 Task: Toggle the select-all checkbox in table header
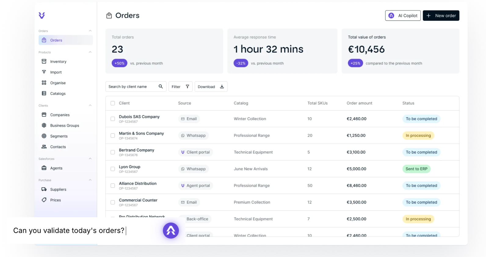click(x=113, y=103)
